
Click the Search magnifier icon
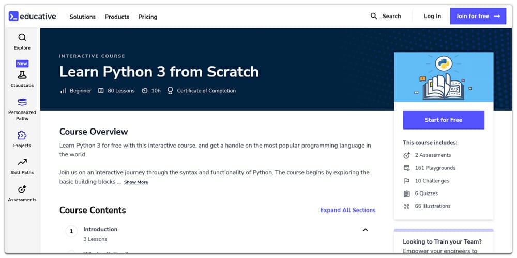[x=374, y=16]
